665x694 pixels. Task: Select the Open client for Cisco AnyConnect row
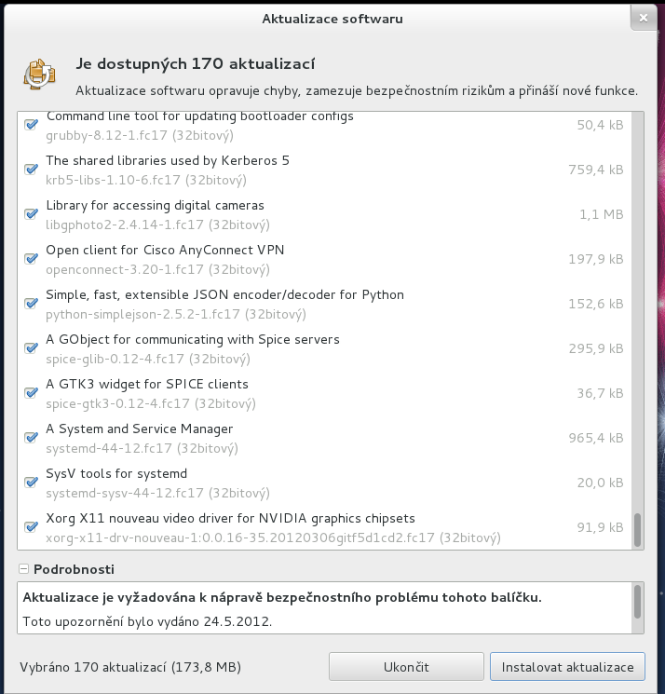(x=324, y=259)
